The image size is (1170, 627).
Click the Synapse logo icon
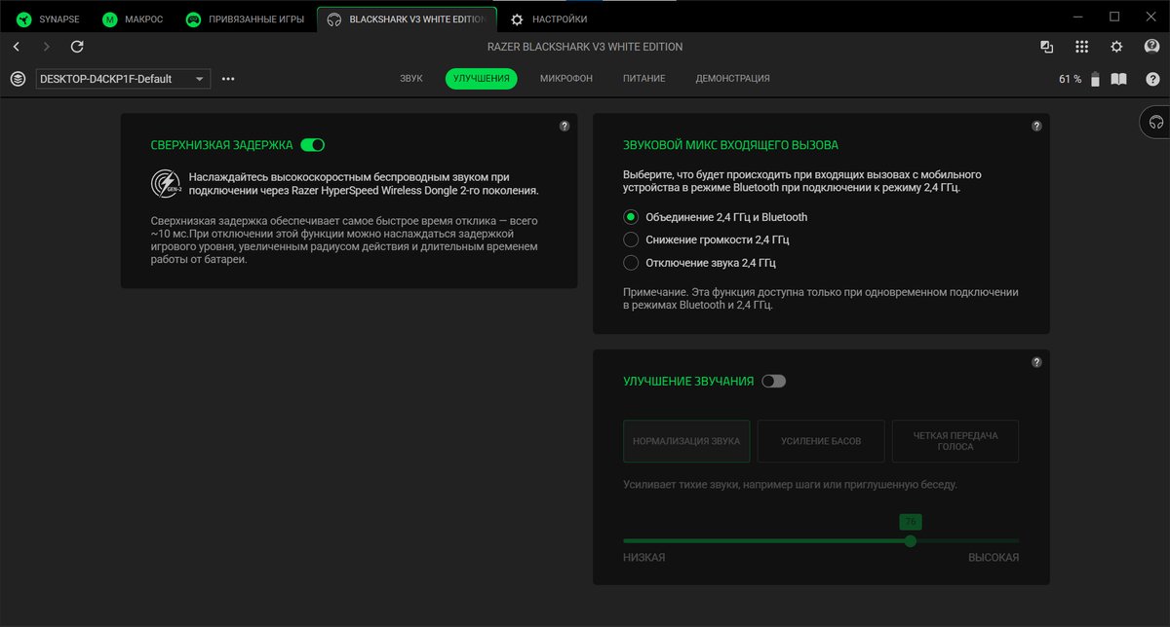click(22, 19)
